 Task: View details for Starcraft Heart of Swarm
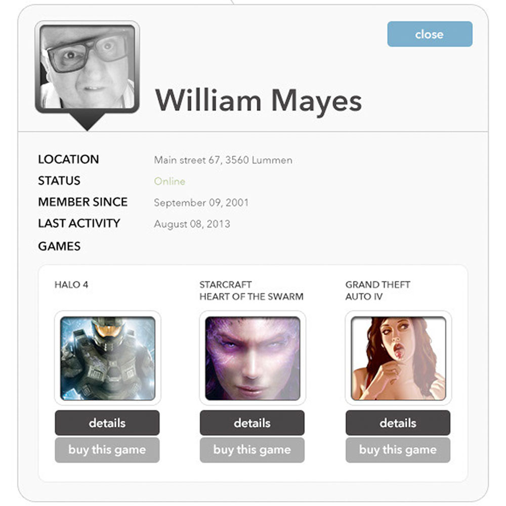click(x=252, y=423)
